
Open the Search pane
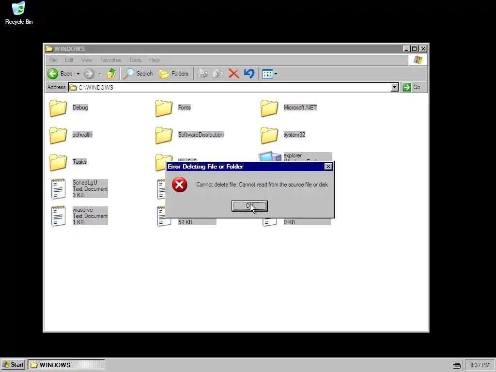point(138,74)
